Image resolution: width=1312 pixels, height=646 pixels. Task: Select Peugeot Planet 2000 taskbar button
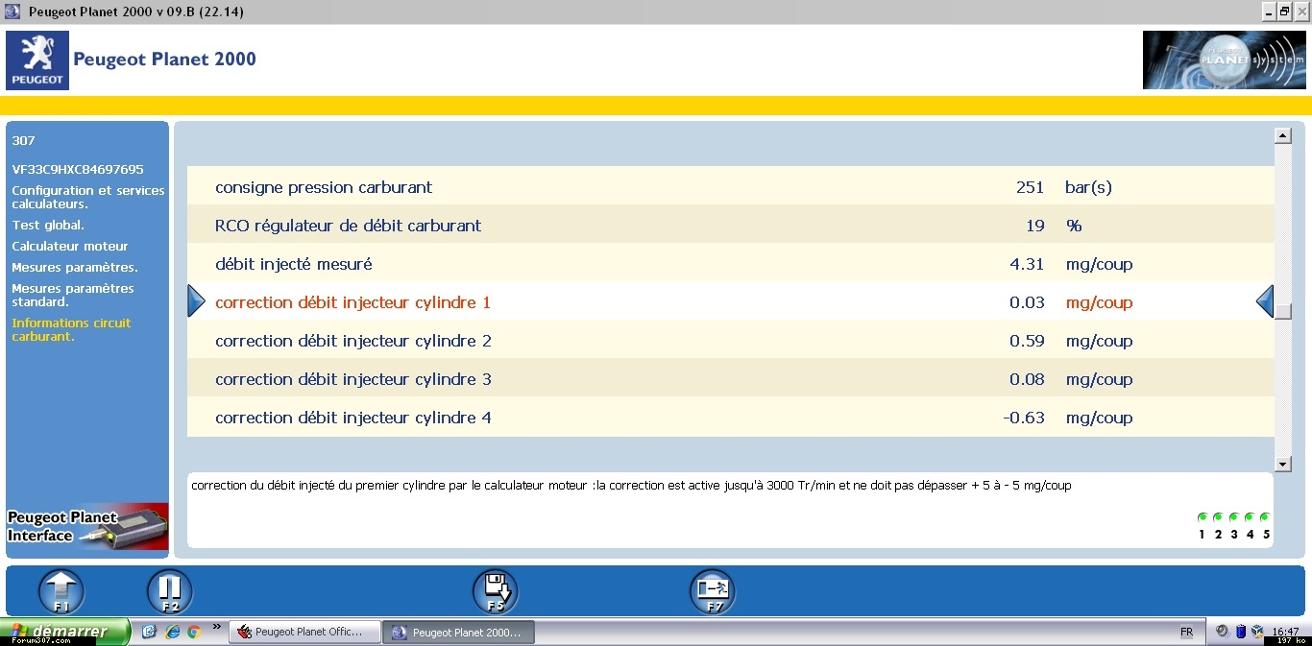(x=458, y=633)
